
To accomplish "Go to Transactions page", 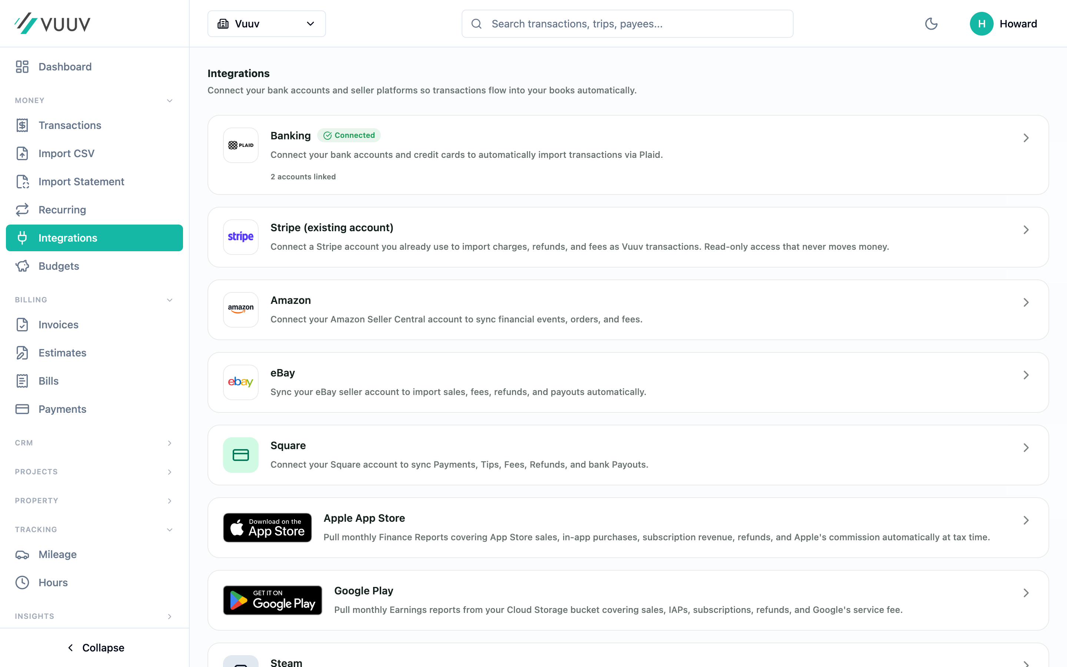I will pos(94,125).
